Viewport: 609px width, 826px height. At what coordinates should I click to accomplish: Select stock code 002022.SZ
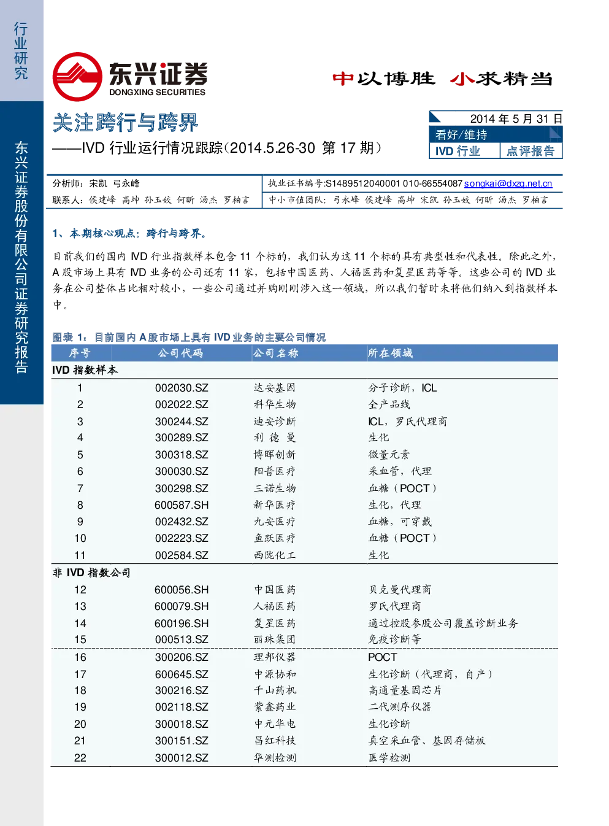pos(182,404)
